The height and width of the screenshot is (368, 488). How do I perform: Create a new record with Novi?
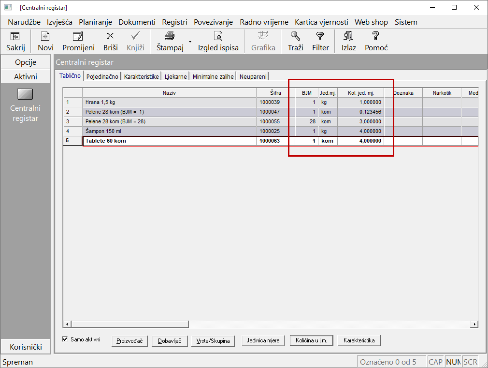[45, 37]
